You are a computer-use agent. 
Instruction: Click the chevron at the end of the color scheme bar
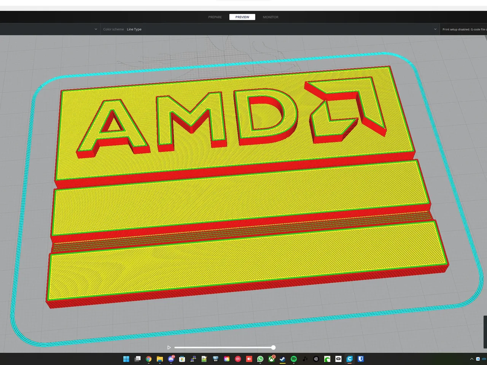coord(435,29)
